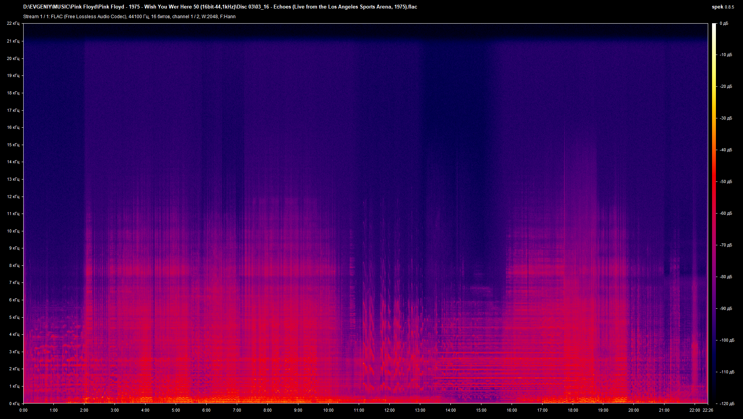The height and width of the screenshot is (419, 743).
Task: Select the -60 дБ mark on the legend
Action: click(x=727, y=213)
